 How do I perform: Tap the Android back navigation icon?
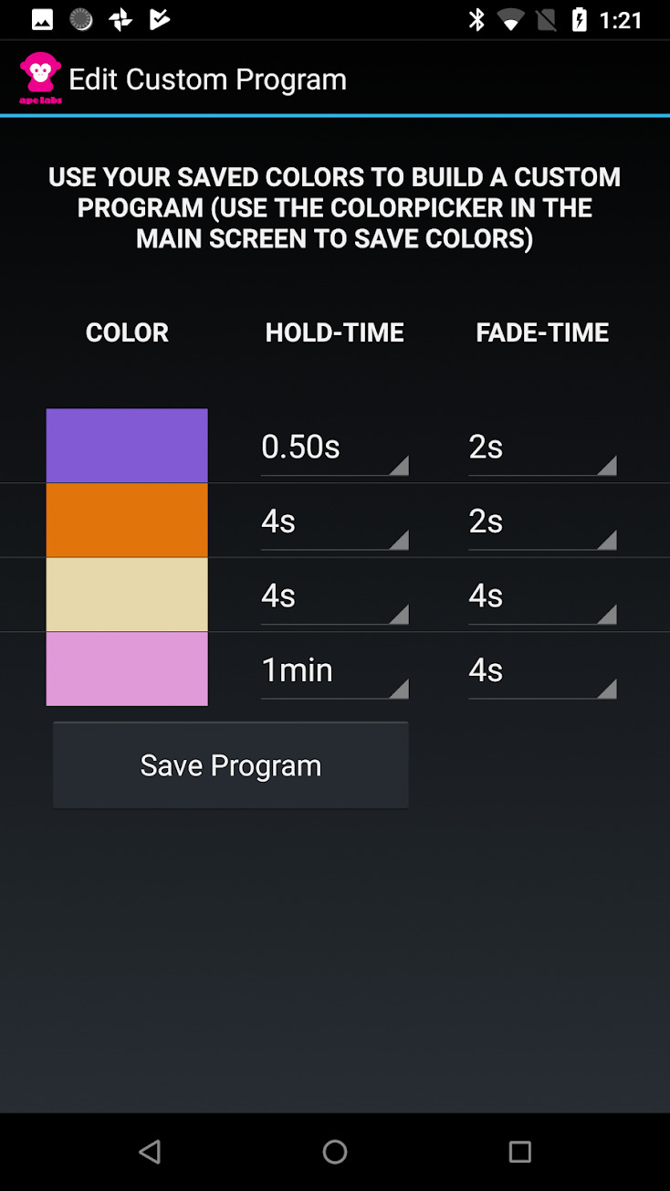(x=151, y=1151)
